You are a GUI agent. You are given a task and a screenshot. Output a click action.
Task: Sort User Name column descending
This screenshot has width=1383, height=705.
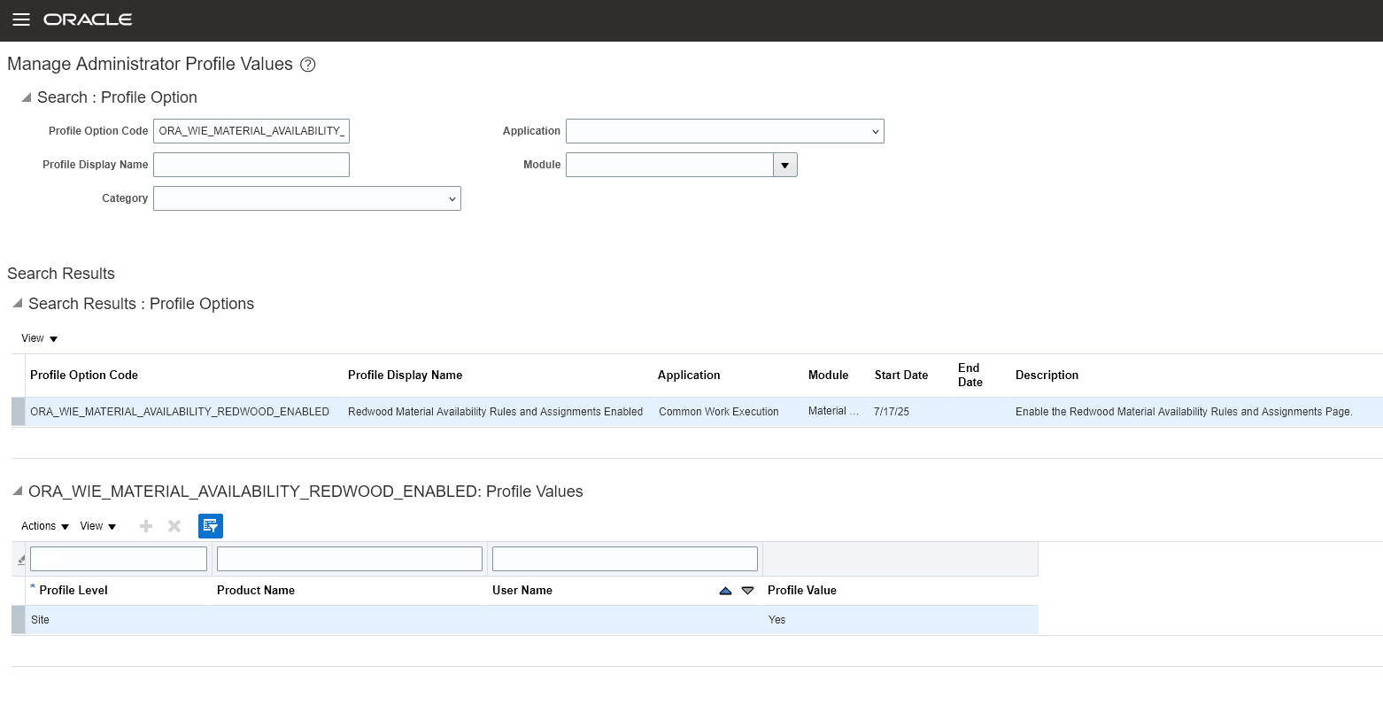pos(747,590)
